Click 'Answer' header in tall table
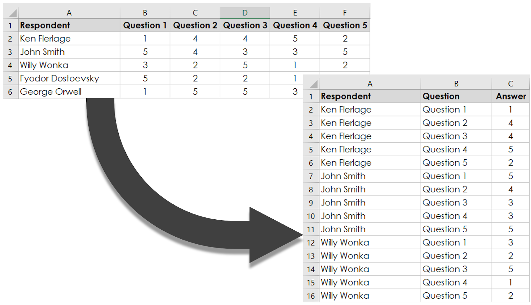The image size is (531, 305). (510, 96)
